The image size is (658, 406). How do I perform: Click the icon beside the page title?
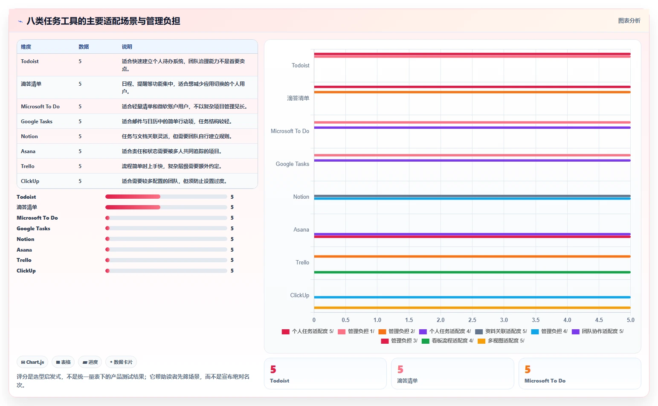20,21
